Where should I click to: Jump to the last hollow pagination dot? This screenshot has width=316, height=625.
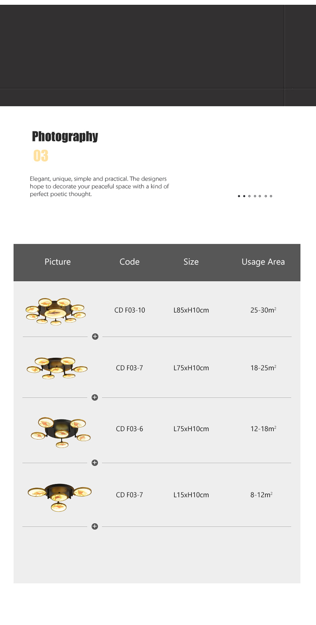coord(271,196)
